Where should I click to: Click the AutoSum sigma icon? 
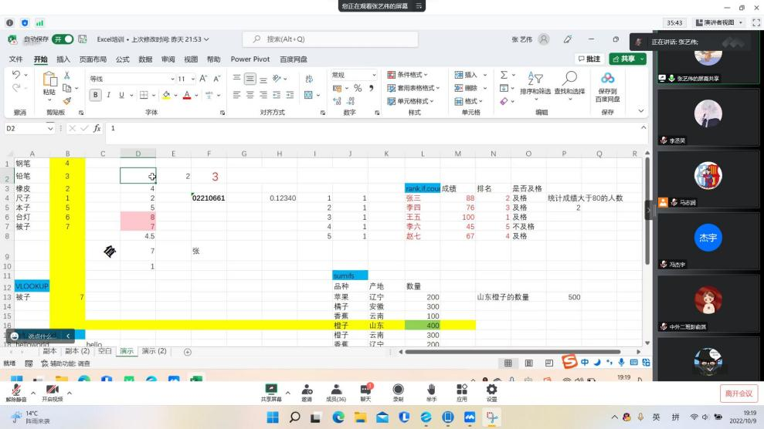pyautogui.click(x=504, y=76)
